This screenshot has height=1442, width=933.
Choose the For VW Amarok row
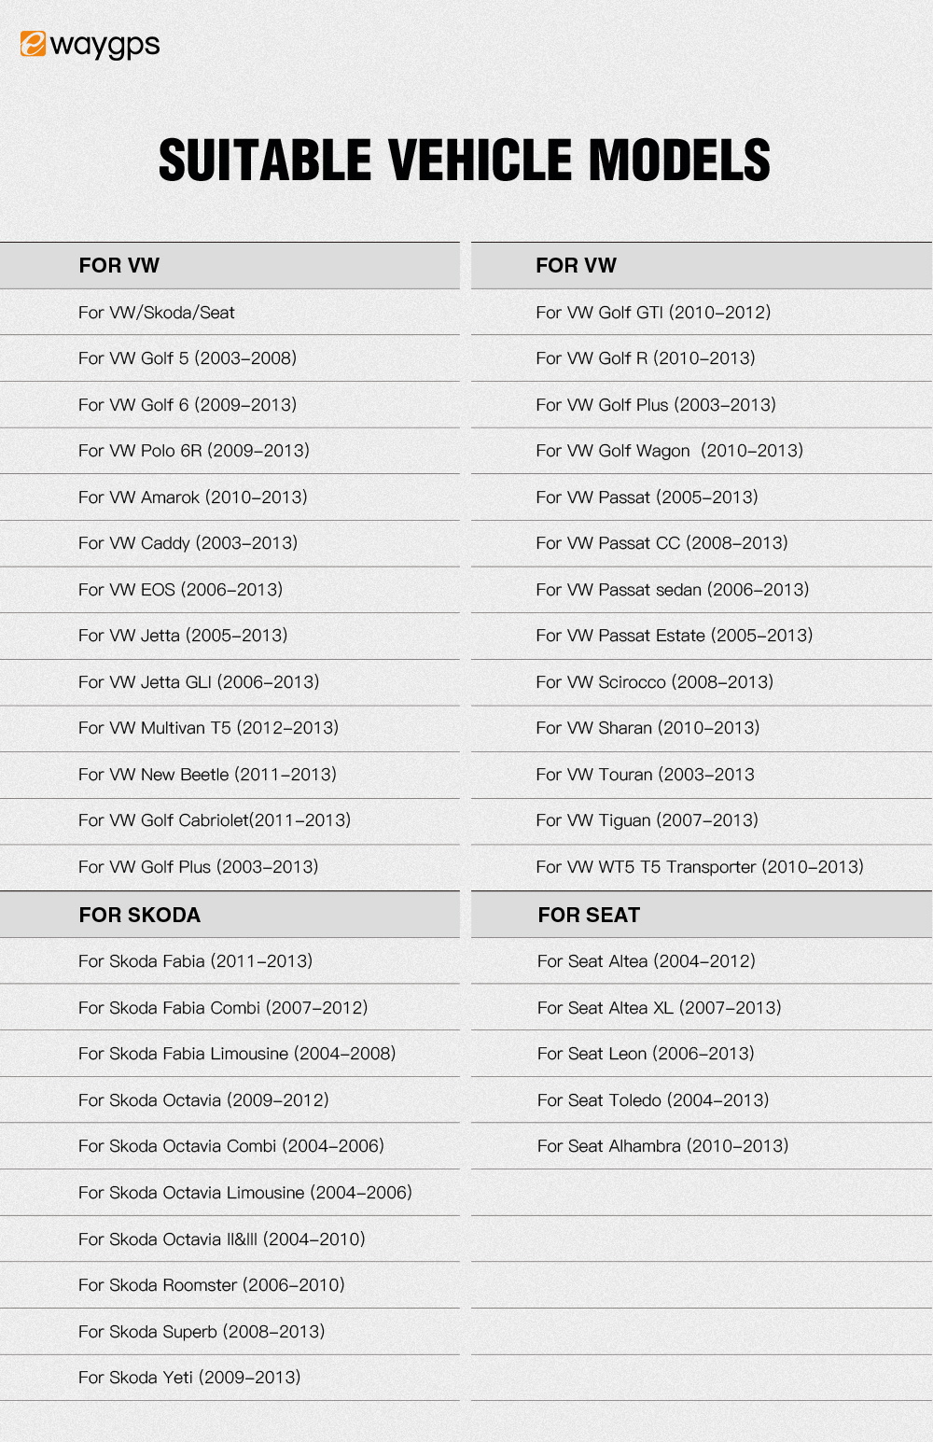[192, 497]
